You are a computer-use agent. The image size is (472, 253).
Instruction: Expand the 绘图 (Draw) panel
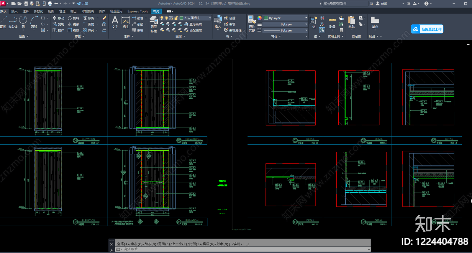click(24, 37)
